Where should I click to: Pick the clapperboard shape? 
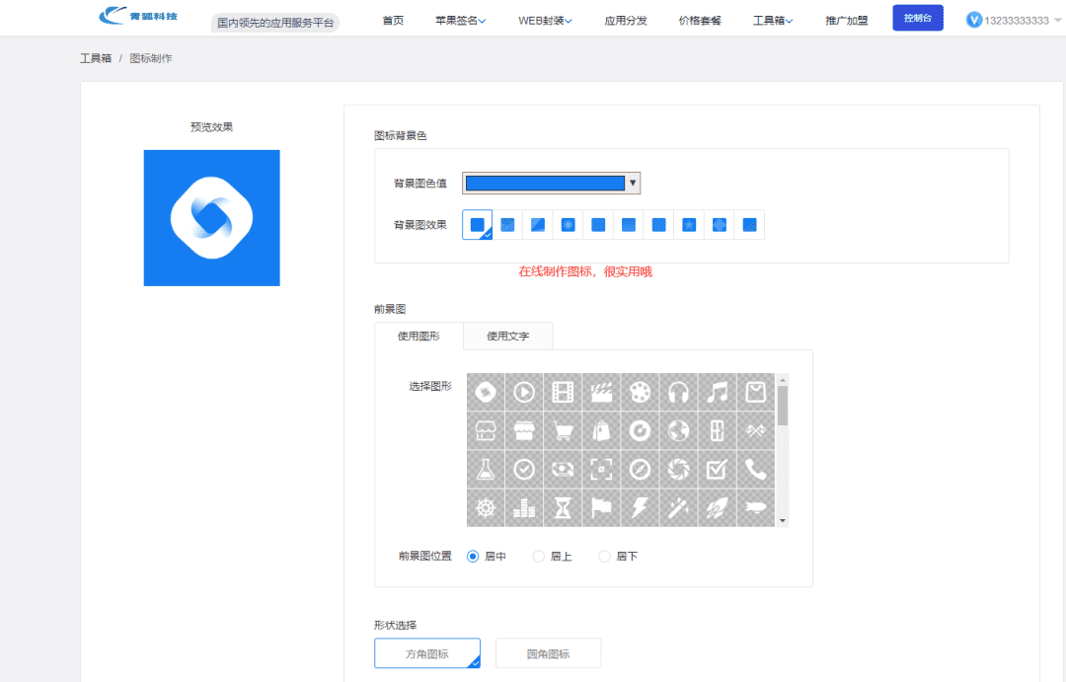click(601, 393)
